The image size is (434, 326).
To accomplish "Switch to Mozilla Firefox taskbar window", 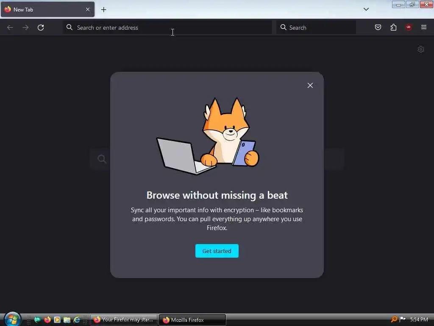I will point(192,320).
